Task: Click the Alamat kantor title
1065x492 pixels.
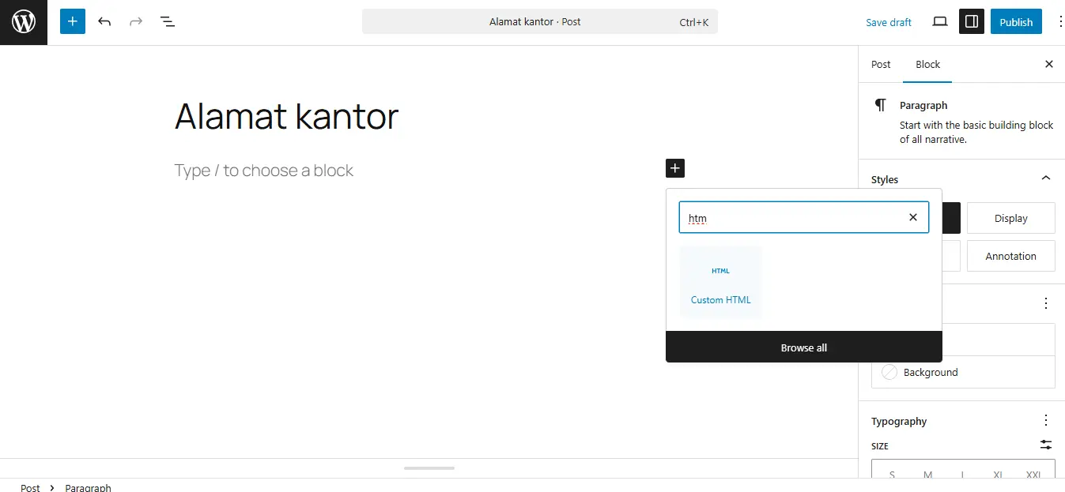Action: pyautogui.click(x=286, y=117)
